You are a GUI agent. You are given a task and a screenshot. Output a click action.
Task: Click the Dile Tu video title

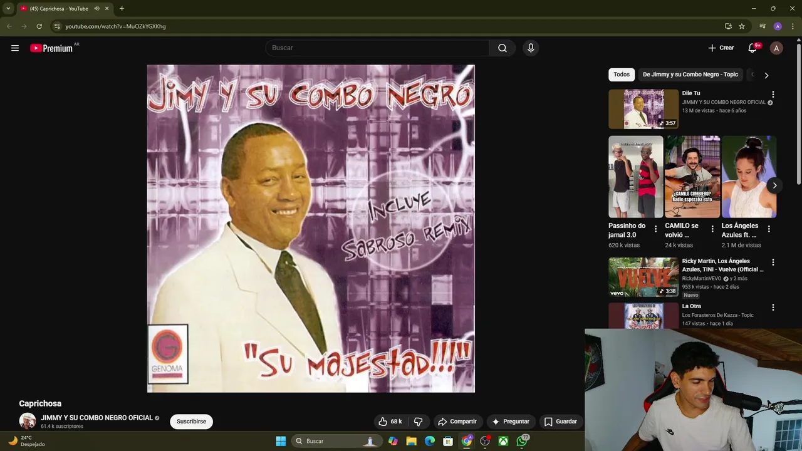691,93
